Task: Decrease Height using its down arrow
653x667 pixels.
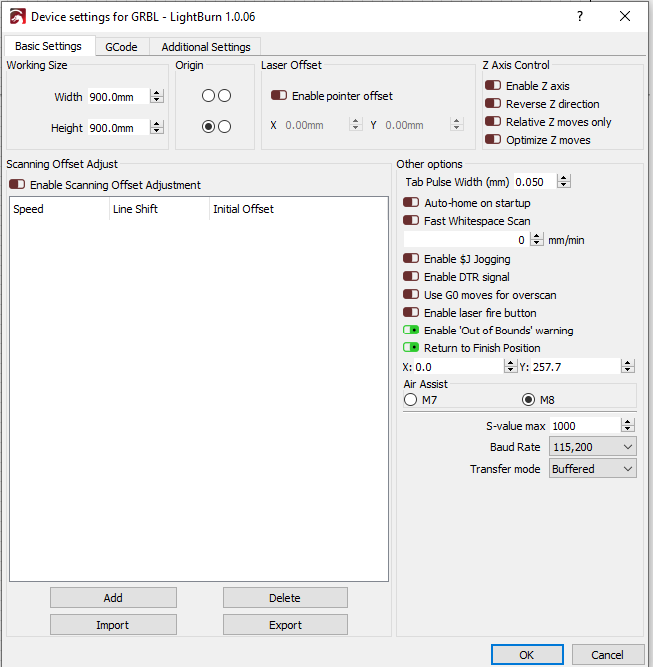Action: coord(157,131)
